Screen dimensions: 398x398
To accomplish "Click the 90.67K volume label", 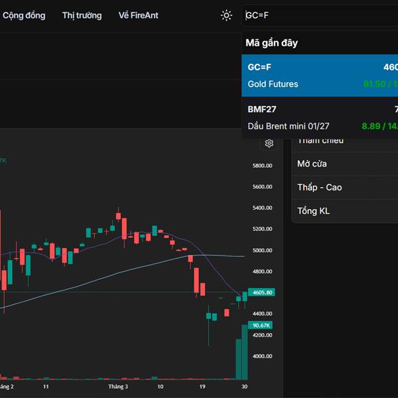I will pos(261,325).
